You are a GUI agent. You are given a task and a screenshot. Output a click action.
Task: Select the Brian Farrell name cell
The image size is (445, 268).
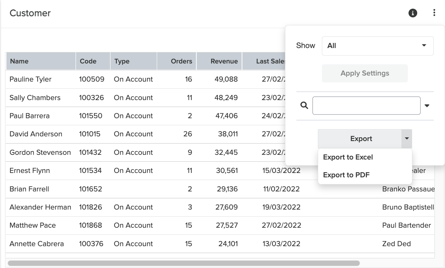pos(29,189)
